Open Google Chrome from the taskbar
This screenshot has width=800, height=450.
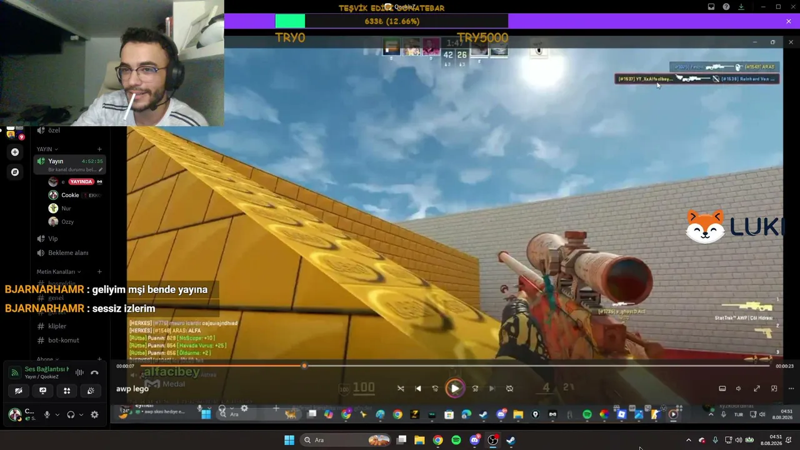pos(437,440)
